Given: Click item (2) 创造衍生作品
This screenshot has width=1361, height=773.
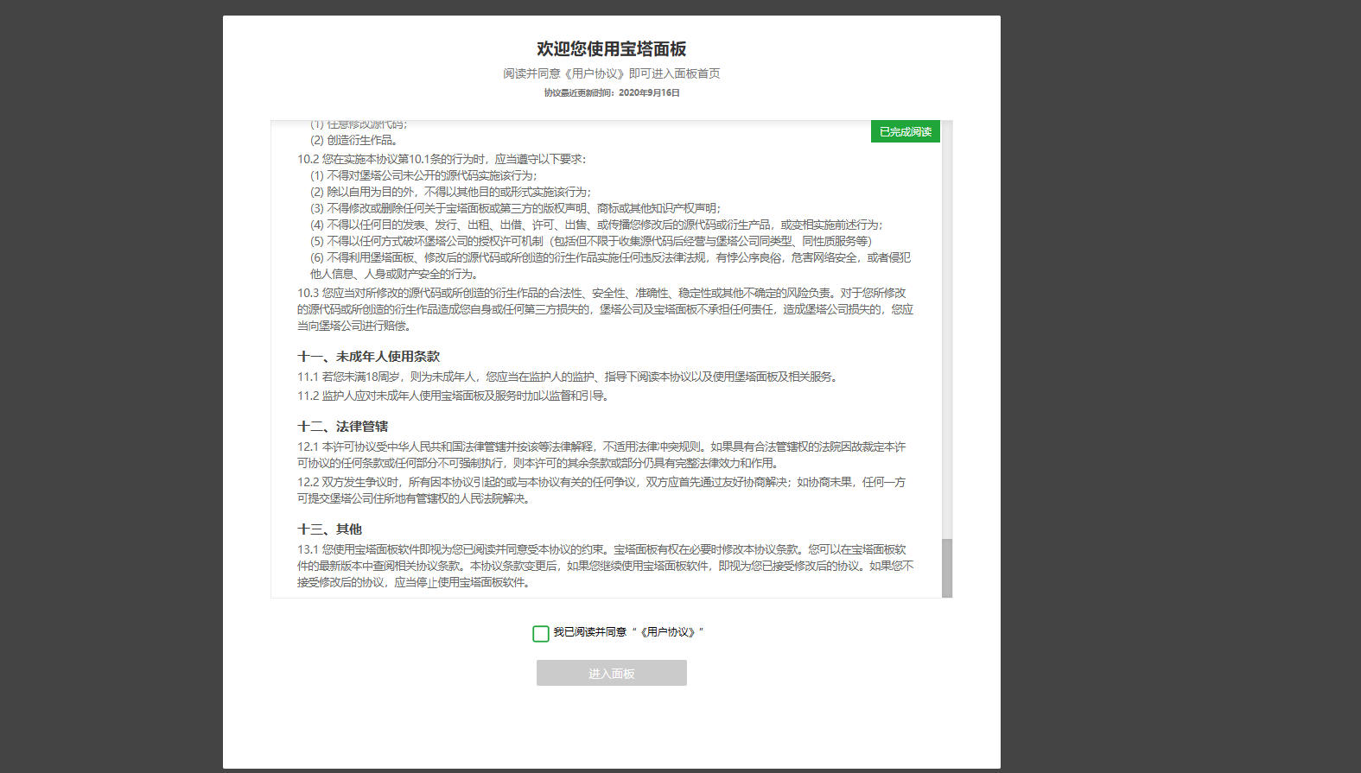Looking at the screenshot, I should (354, 140).
